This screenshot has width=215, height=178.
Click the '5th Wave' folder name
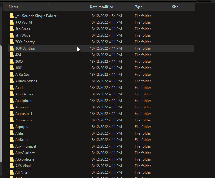click(23, 35)
